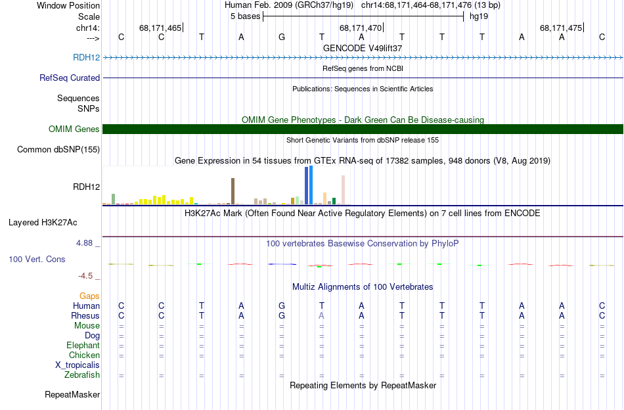This screenshot has width=624, height=410.
Task: Click the Scale label
Action: click(x=89, y=16)
